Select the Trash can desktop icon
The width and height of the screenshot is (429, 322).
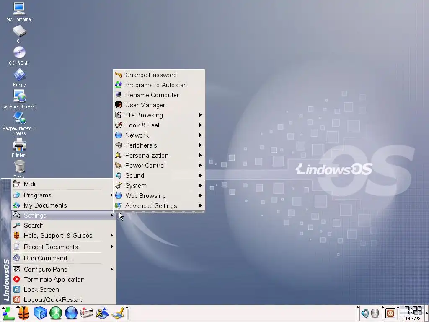[x=19, y=169]
